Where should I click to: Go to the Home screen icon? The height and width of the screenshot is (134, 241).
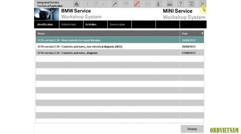pos(76,4)
